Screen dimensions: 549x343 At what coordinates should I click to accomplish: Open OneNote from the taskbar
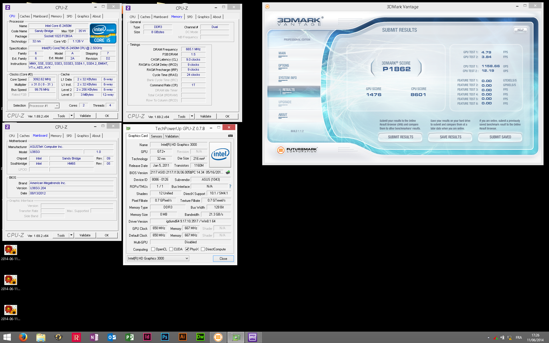(94, 337)
